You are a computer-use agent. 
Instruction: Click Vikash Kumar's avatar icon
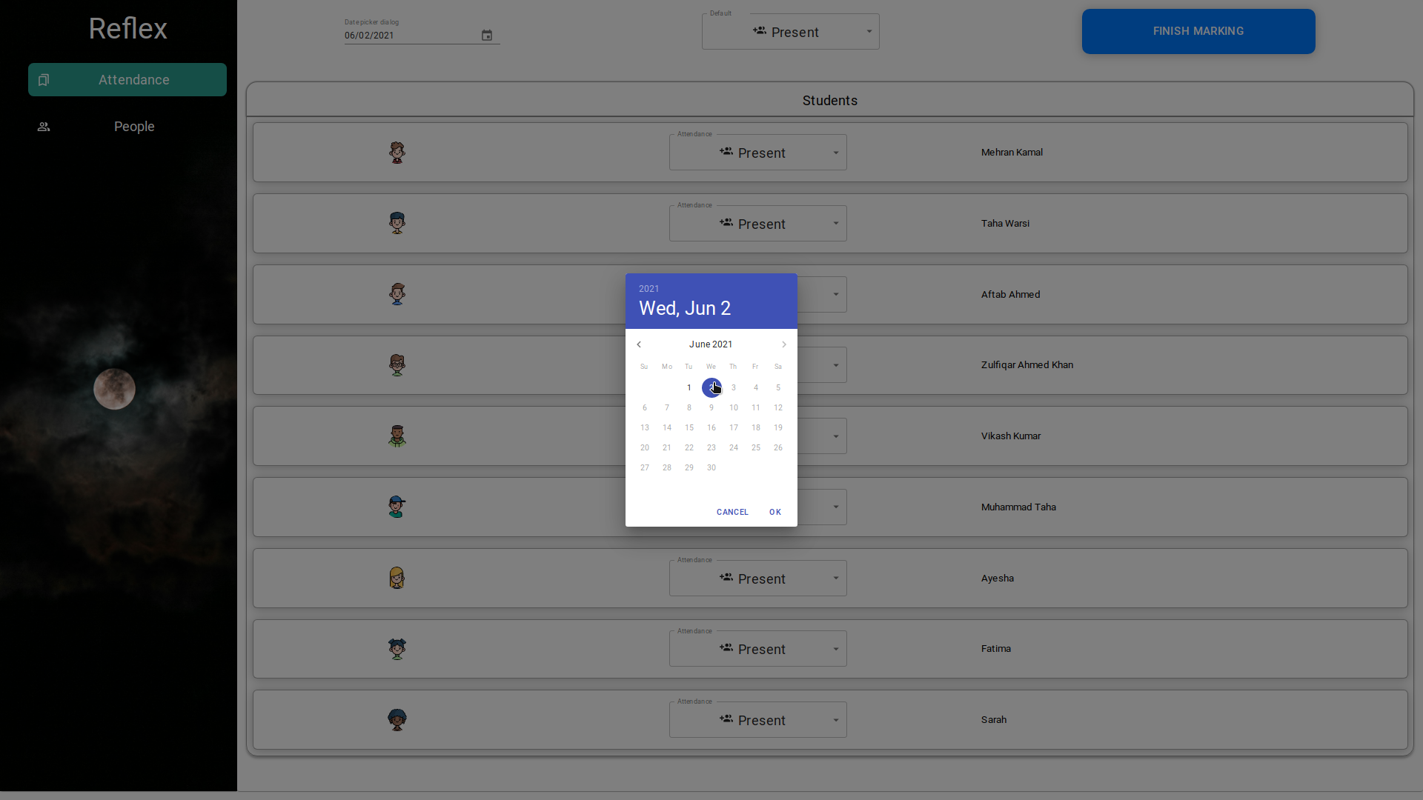pyautogui.click(x=397, y=436)
